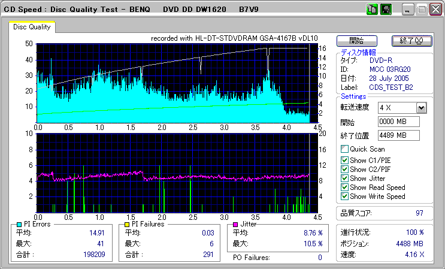Click the magenta Jitter legend square

[236, 224]
